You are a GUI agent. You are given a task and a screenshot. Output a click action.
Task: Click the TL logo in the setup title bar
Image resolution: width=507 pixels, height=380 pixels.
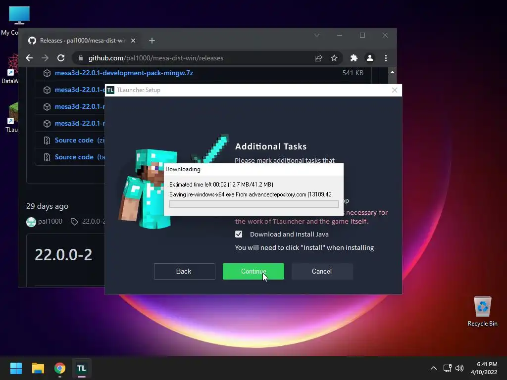[x=110, y=90]
